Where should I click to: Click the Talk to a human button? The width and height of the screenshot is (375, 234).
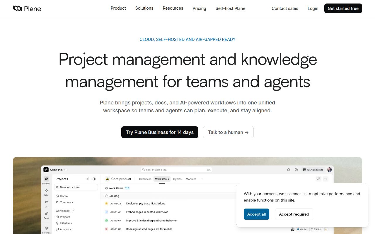point(228,132)
